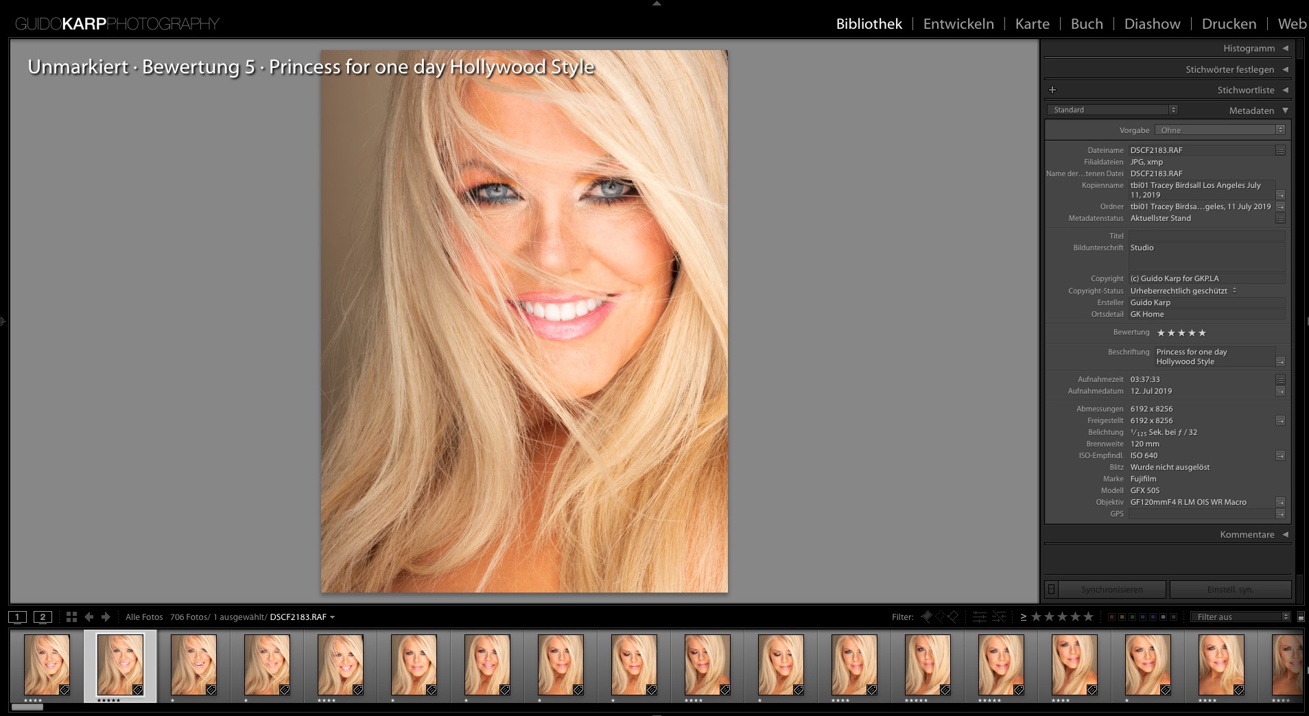
Task: Click the unedited photos filter icon
Action: coord(998,617)
